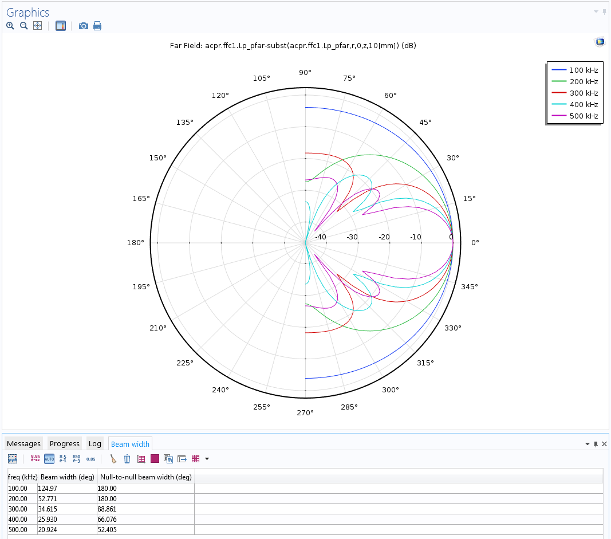The width and height of the screenshot is (611, 539).
Task: Toggle the AUTO notation button
Action: click(x=49, y=459)
